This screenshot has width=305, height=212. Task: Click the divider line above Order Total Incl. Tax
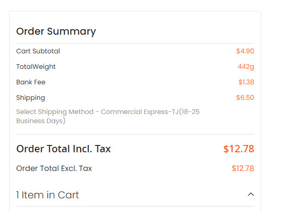(x=135, y=134)
